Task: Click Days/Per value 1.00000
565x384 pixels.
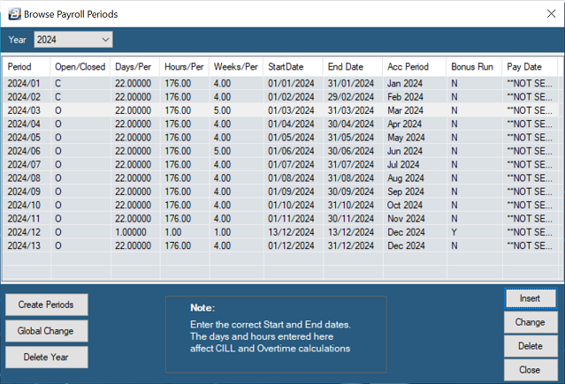Action: 131,232
